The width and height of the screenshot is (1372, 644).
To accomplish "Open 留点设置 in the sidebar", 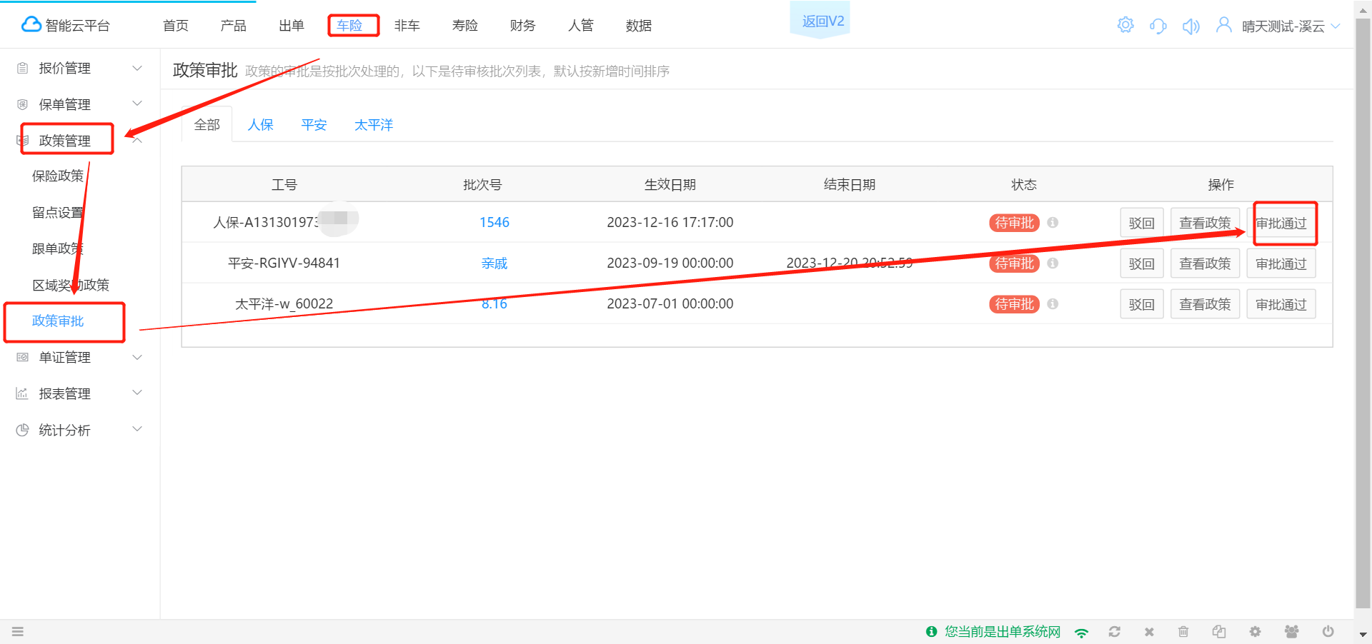I will point(58,212).
